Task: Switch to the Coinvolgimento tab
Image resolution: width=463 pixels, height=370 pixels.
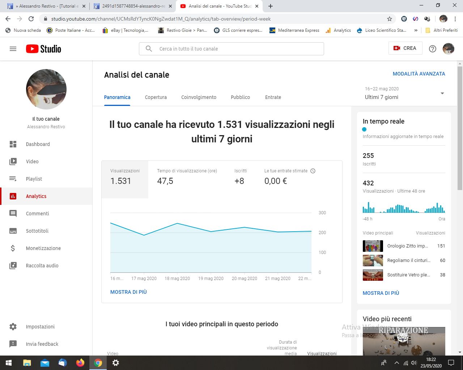Action: pyautogui.click(x=199, y=97)
